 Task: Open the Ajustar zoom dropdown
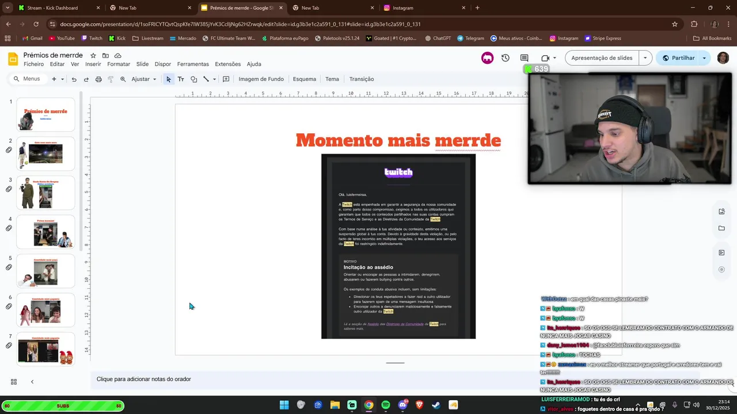[144, 79]
